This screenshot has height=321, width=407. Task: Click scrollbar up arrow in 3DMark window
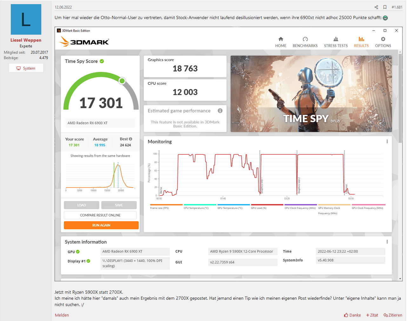400,52
